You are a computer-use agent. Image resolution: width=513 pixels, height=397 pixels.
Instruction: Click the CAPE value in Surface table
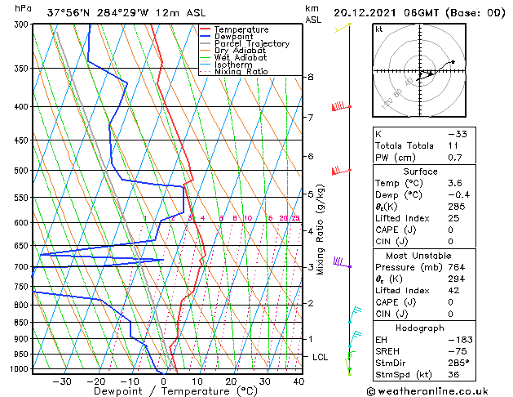(450, 230)
